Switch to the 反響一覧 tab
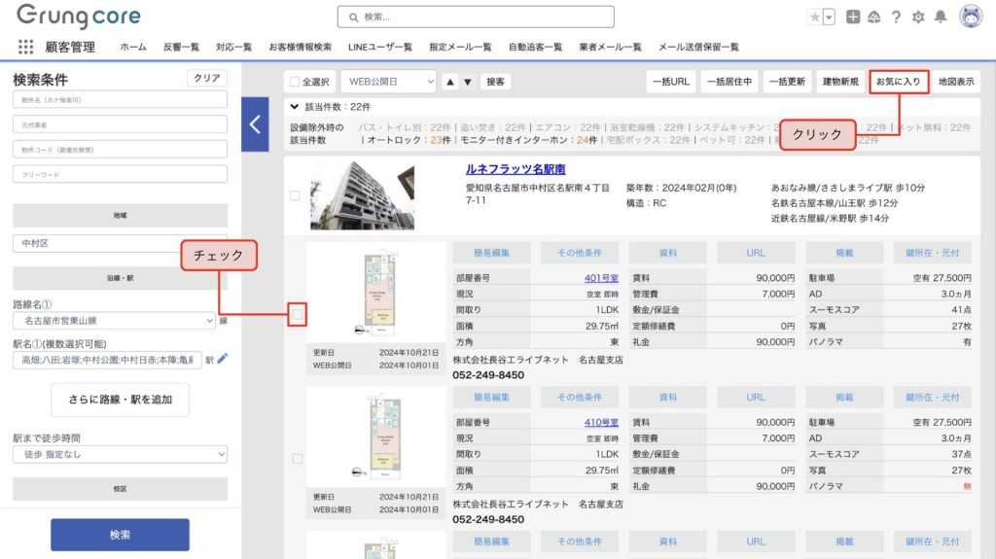The height and width of the screenshot is (559, 996). coord(181,47)
